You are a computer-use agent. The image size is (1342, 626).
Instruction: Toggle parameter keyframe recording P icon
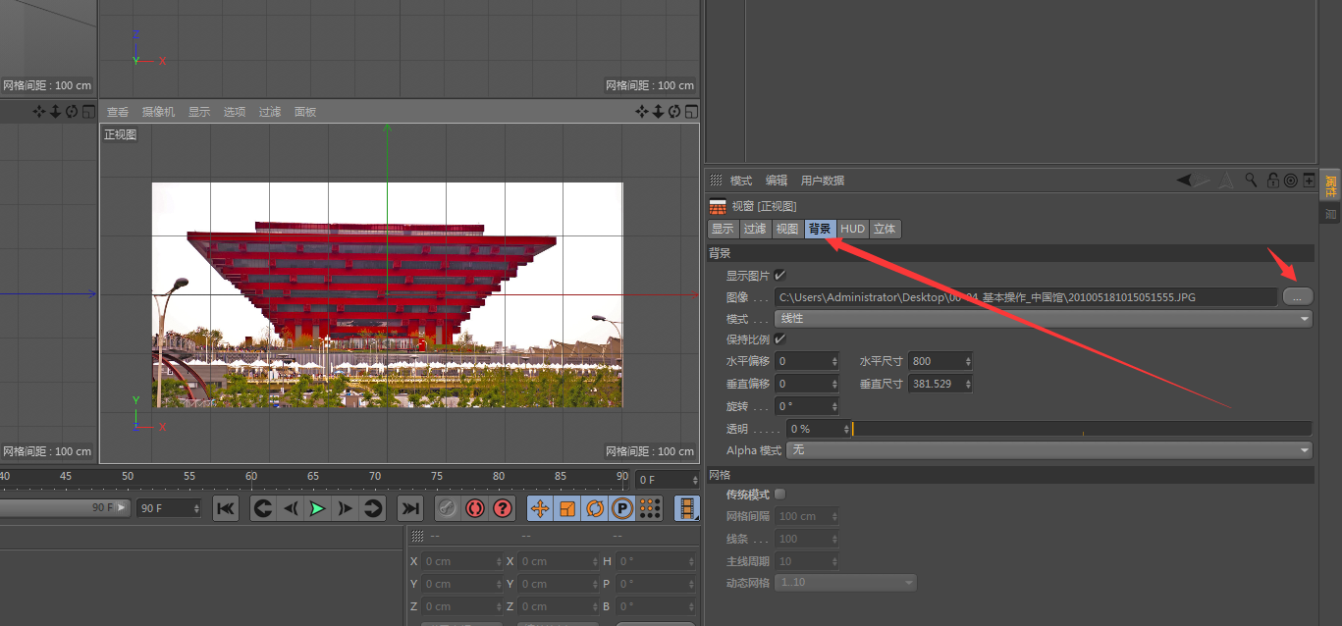(622, 508)
